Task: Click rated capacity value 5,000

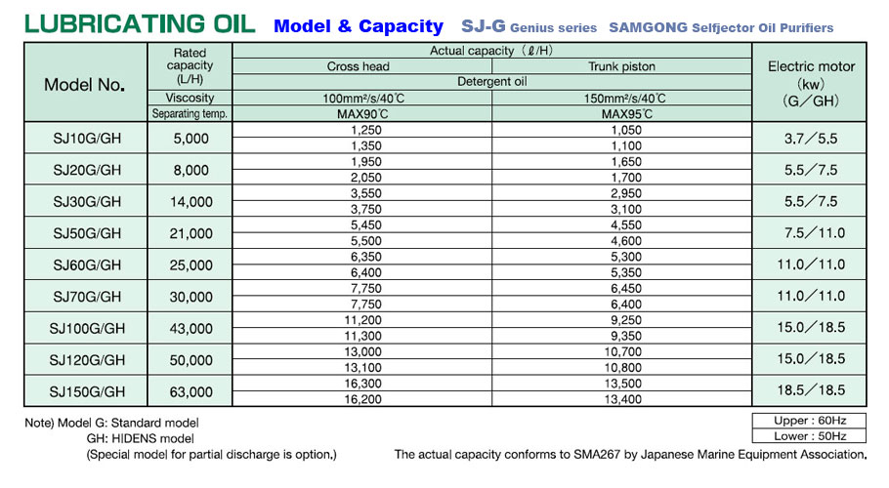Action: 191,139
